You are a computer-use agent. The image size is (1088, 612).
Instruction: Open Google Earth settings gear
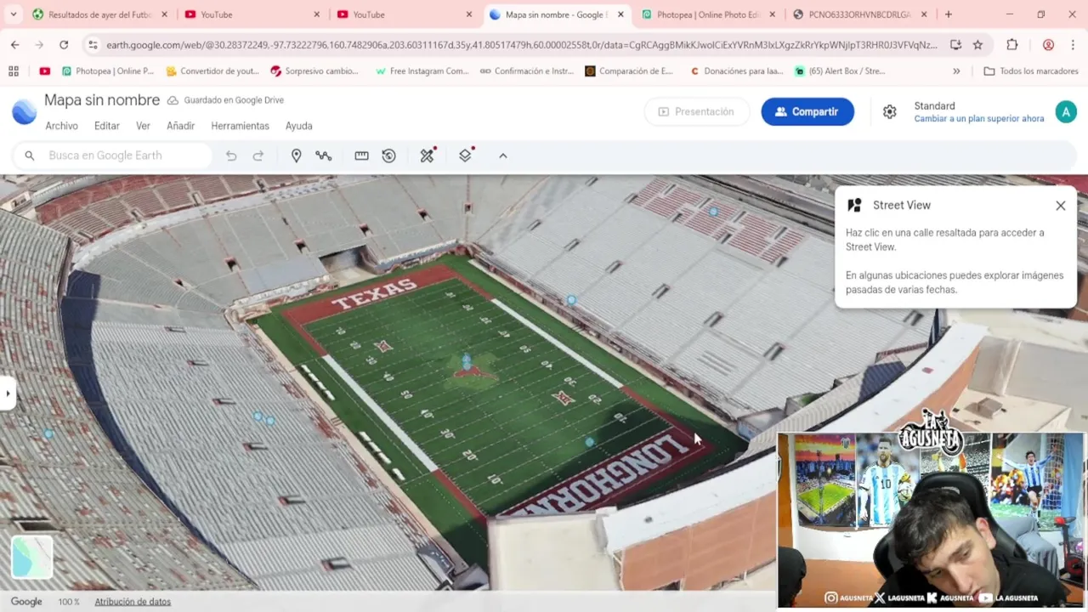pyautogui.click(x=889, y=111)
